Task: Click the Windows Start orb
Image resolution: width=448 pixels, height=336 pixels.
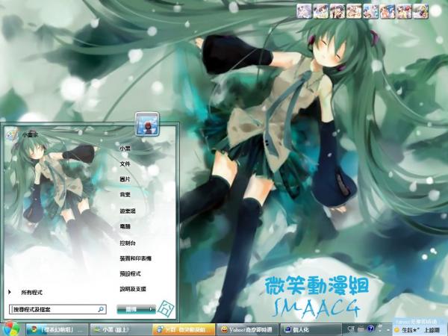Action: click(x=10, y=329)
